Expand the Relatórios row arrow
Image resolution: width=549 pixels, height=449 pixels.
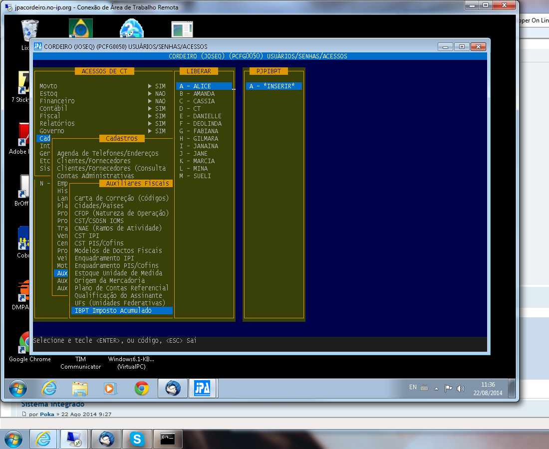[x=150, y=124]
